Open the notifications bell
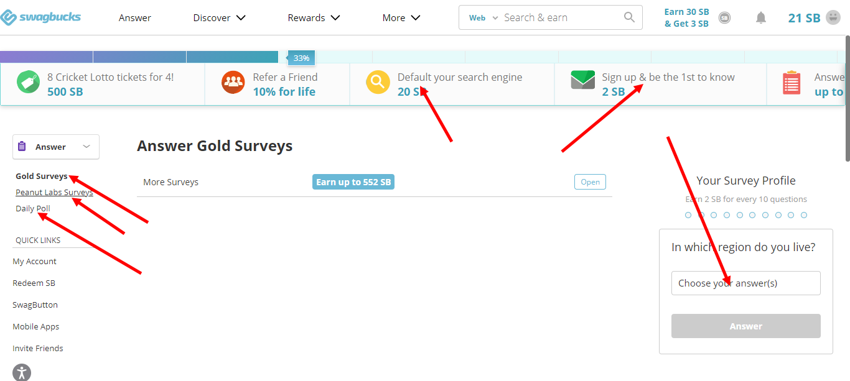Viewport: 850px width, 381px height. [x=761, y=18]
